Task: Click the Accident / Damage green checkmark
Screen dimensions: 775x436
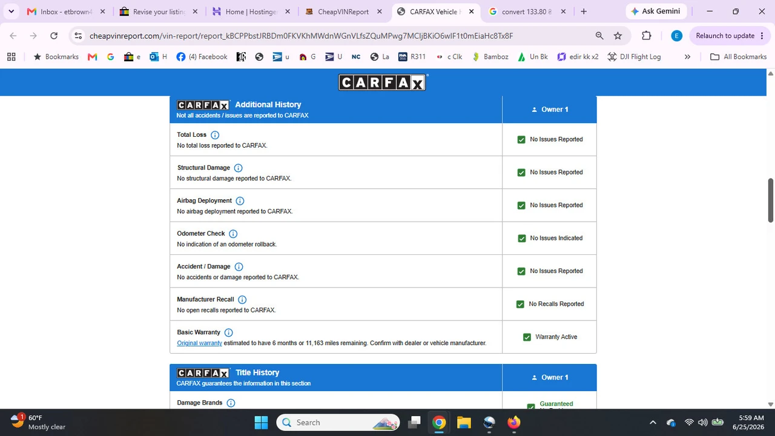Action: pos(521,271)
